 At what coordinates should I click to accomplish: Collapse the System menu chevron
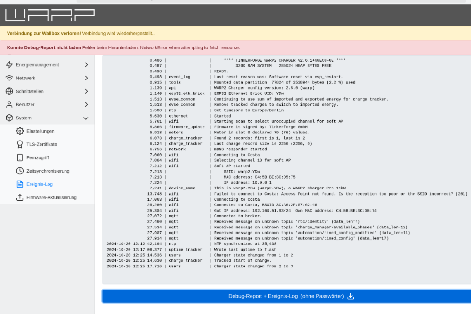pos(86,118)
